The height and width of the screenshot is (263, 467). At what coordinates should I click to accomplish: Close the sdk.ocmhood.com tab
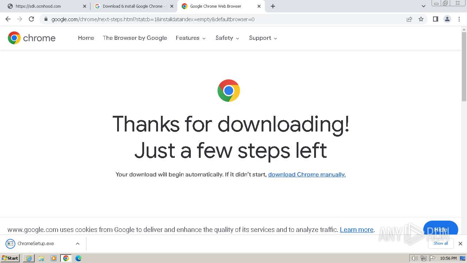click(x=85, y=6)
